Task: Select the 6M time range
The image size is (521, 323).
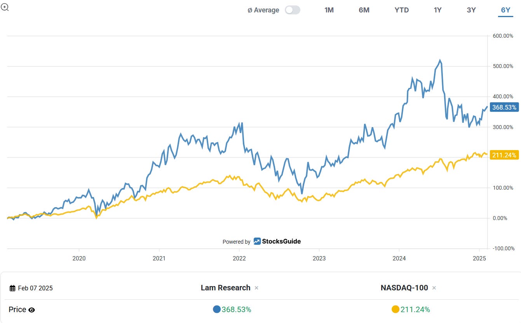Action: tap(364, 10)
